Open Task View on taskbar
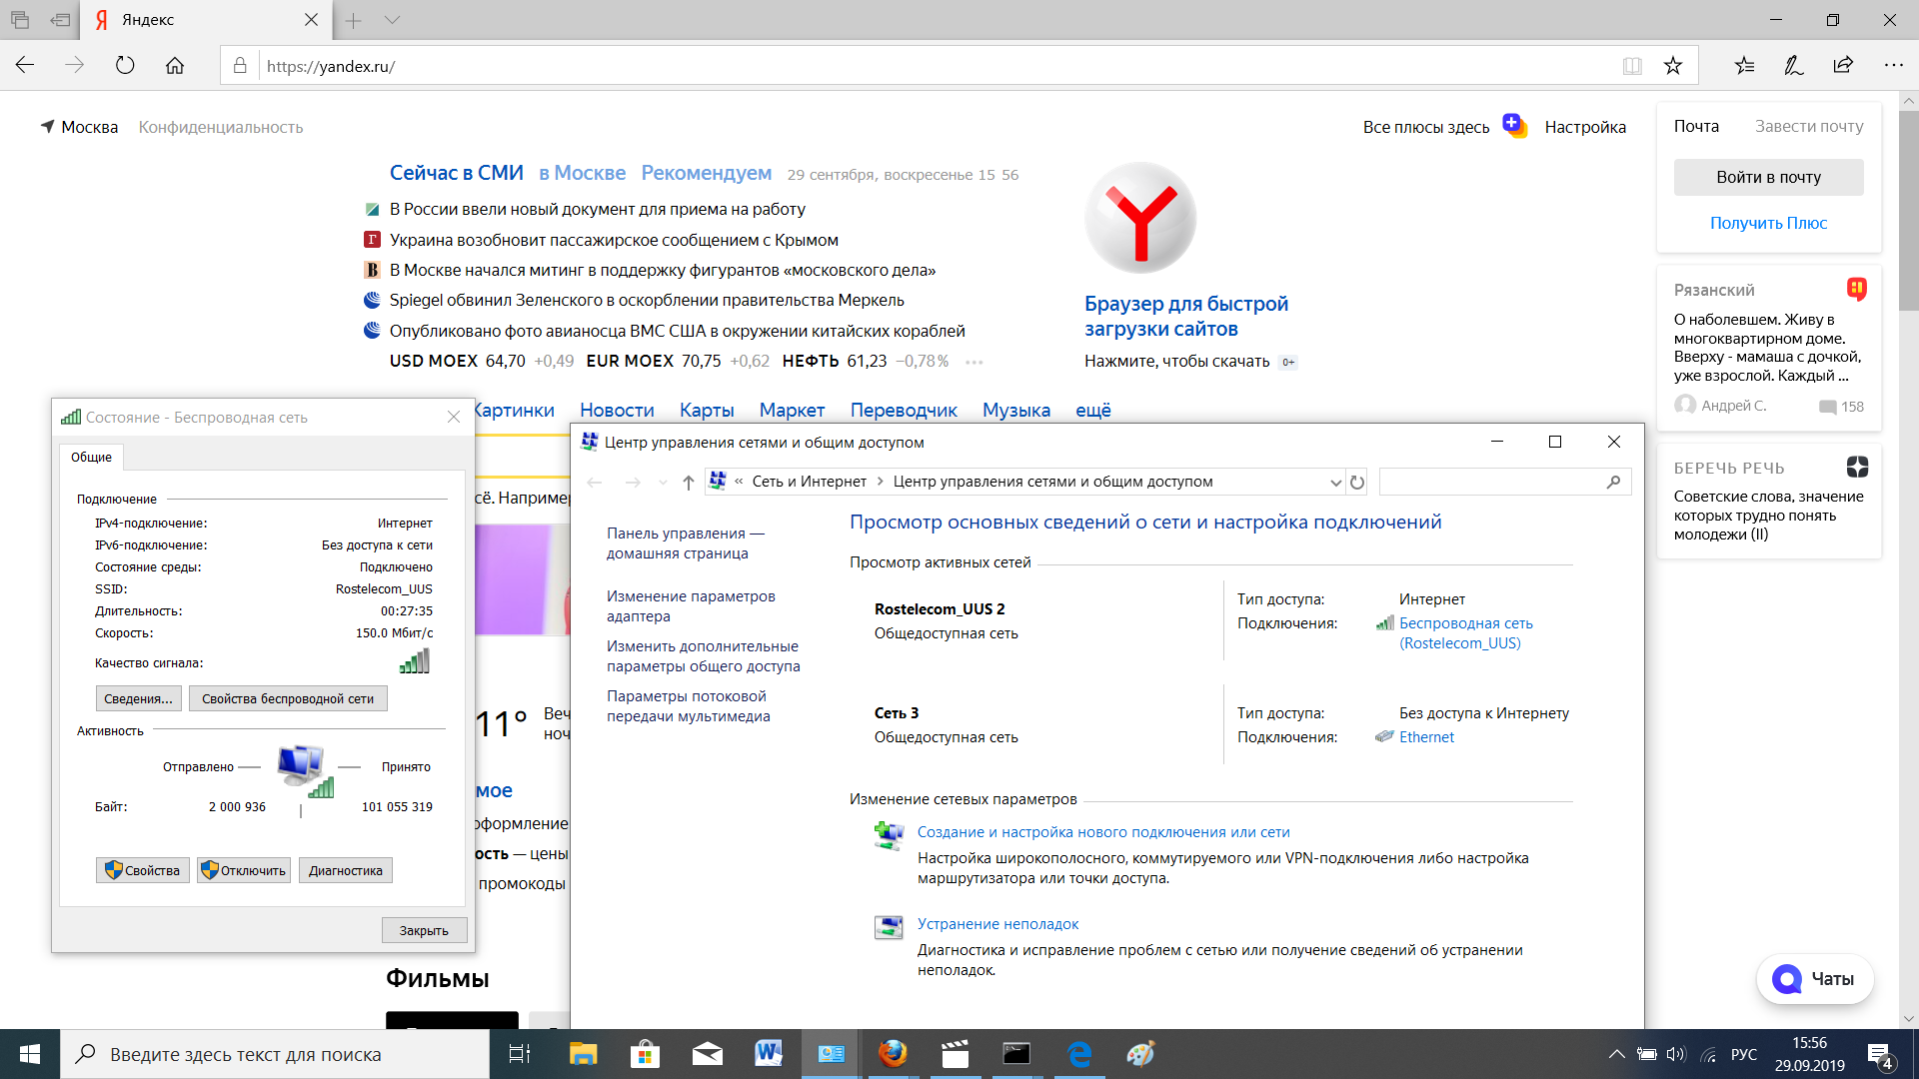1919x1079 pixels. [x=520, y=1054]
